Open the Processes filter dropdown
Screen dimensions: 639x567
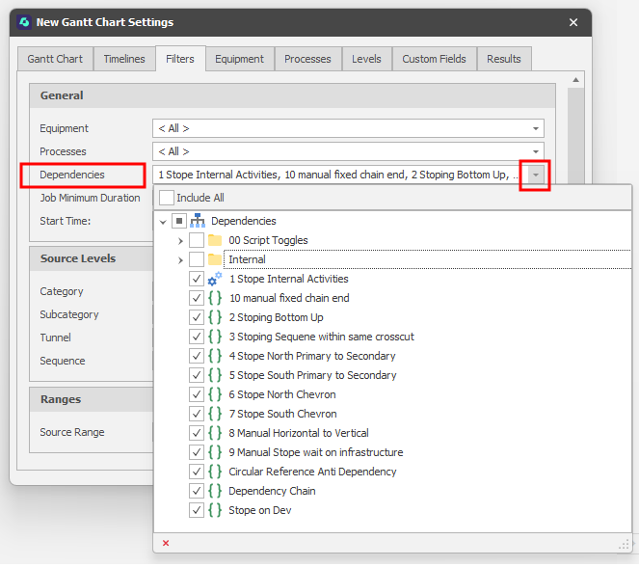[x=536, y=152]
